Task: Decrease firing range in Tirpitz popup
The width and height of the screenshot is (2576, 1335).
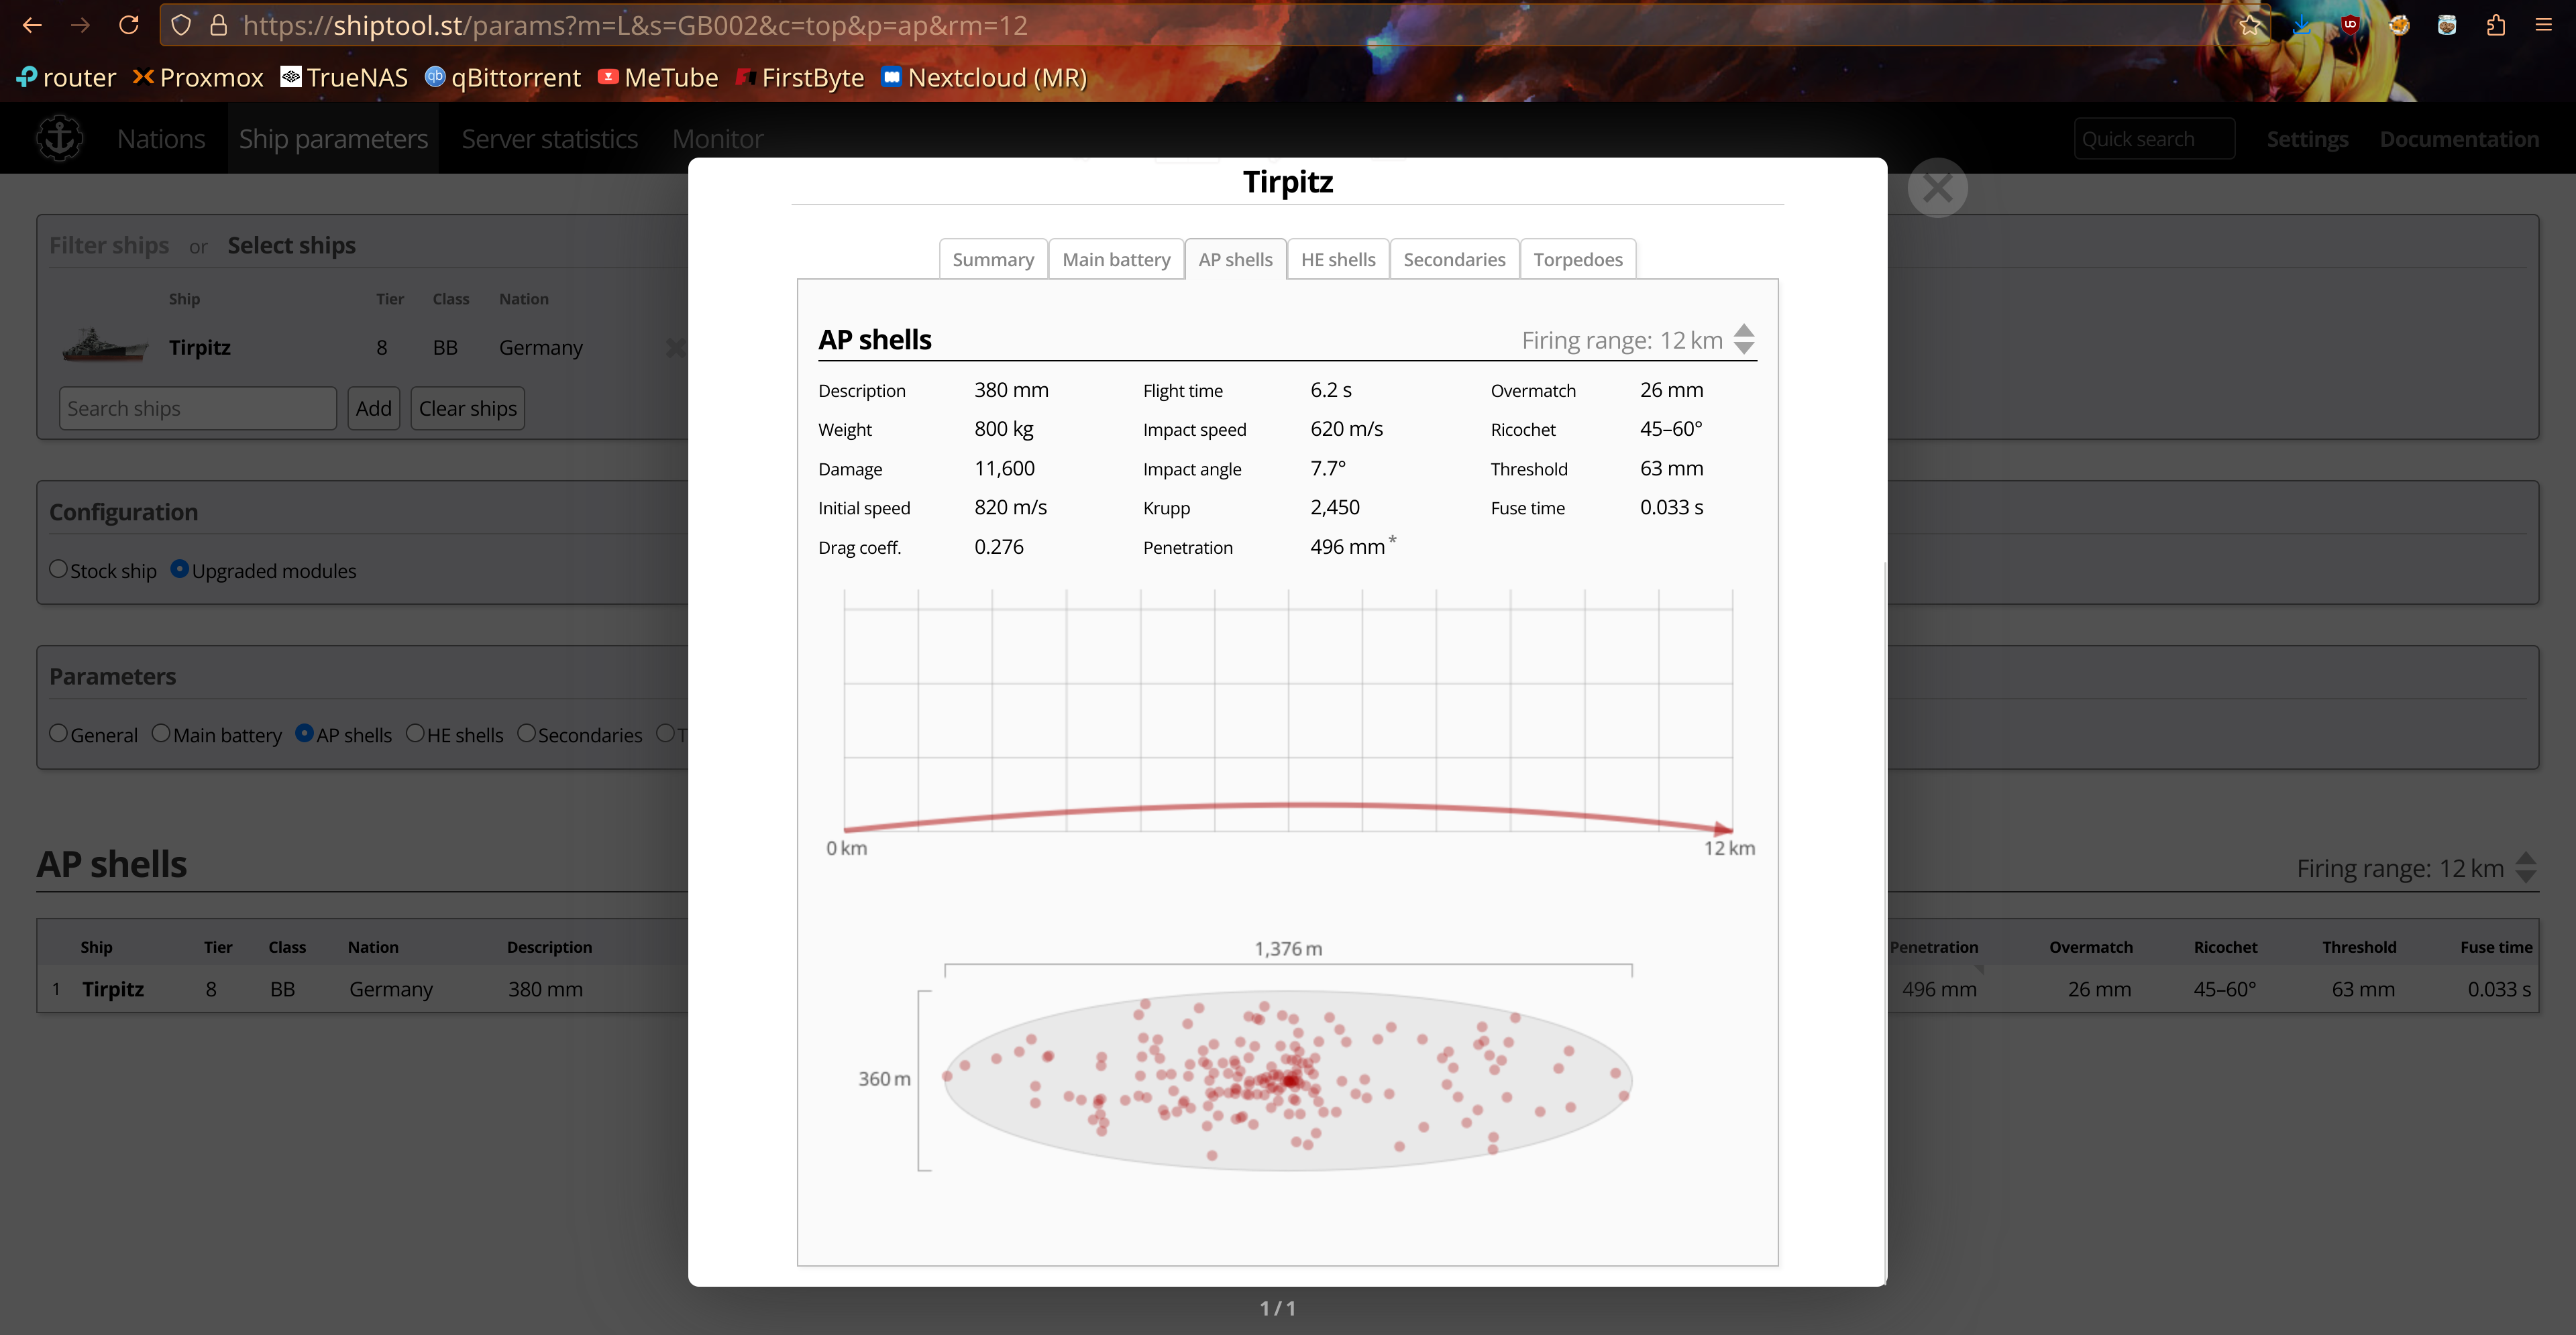Action: coord(1744,349)
